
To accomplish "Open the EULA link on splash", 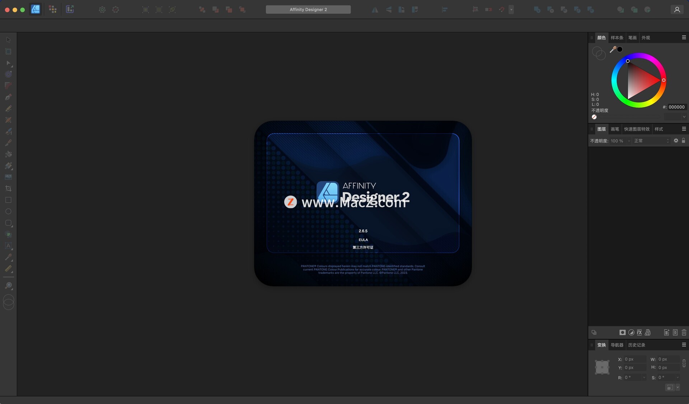I will pos(363,240).
